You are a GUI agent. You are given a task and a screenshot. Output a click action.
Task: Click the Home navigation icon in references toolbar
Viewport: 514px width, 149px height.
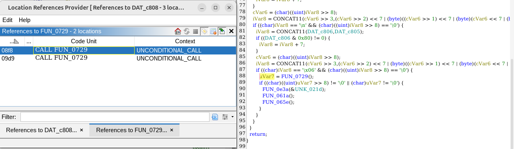coord(178,31)
